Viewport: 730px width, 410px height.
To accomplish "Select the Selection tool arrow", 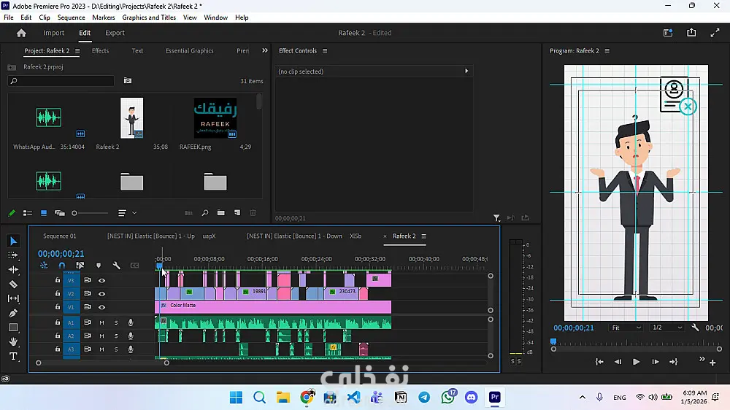I will pyautogui.click(x=13, y=241).
